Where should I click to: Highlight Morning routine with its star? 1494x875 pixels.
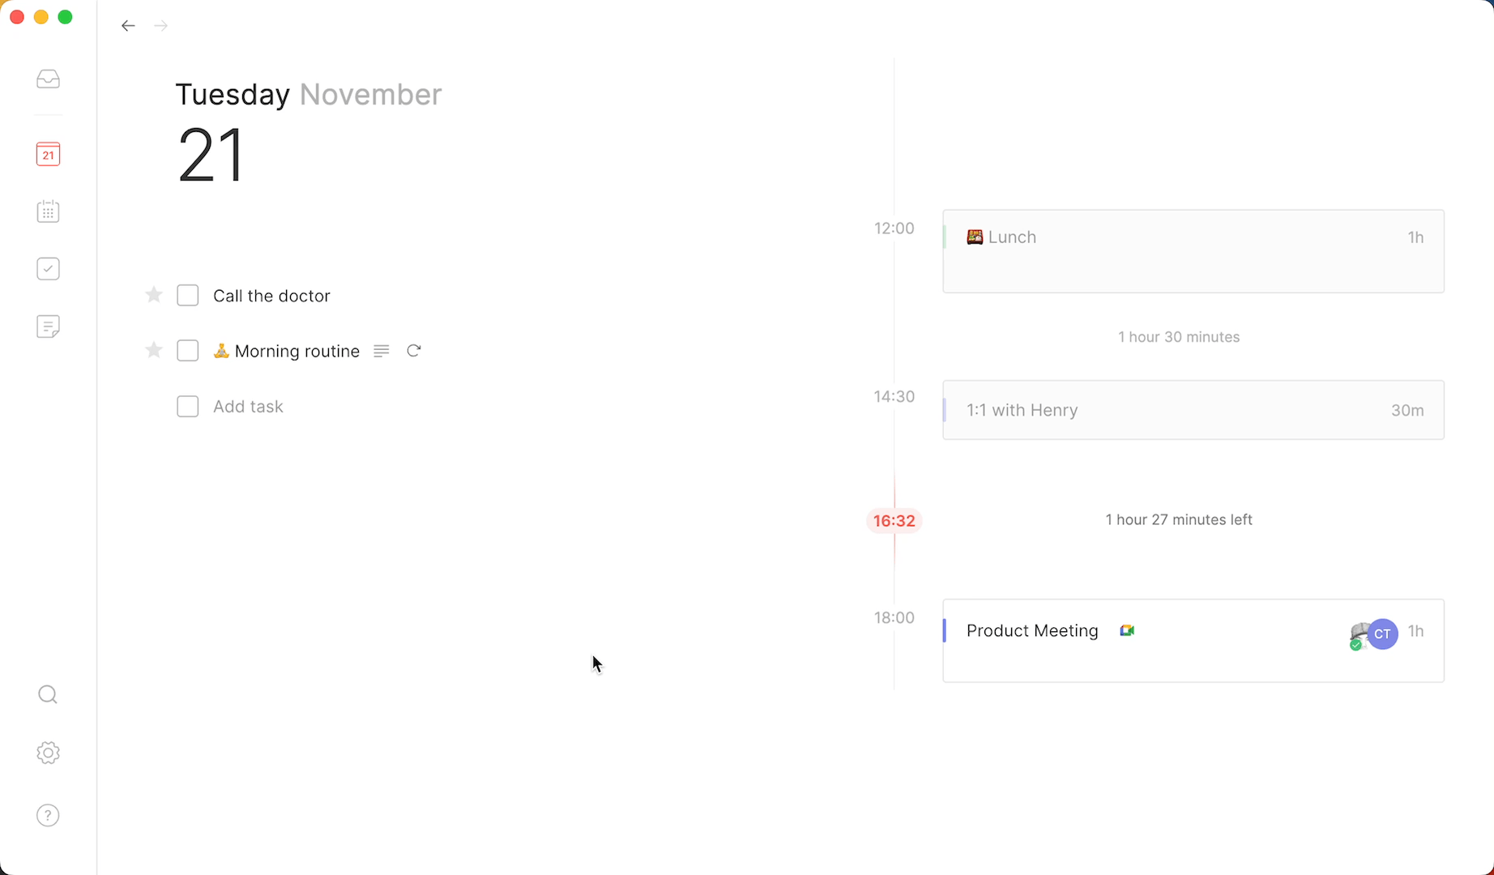pyautogui.click(x=154, y=350)
